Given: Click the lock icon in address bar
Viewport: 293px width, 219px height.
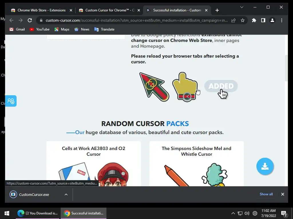Looking at the screenshot, I should point(41,20).
